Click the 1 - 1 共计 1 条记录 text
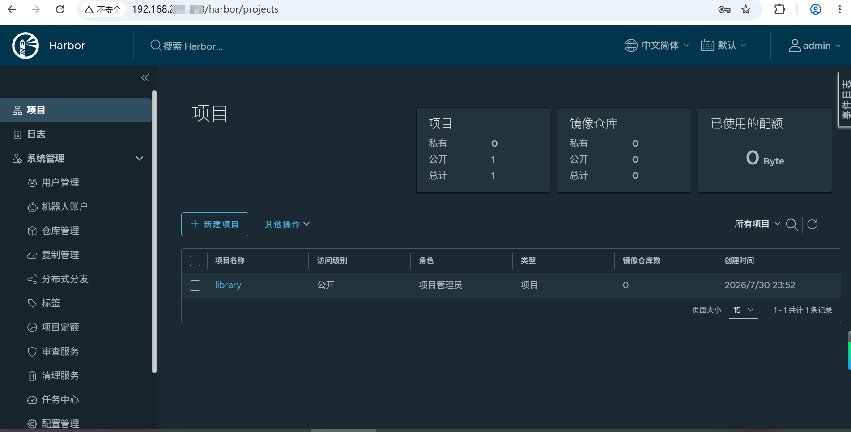 (x=803, y=310)
